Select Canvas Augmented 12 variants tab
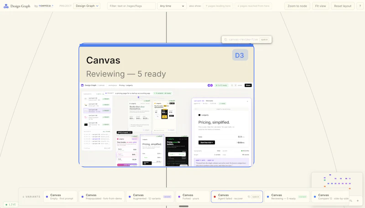This screenshot has width=365, height=208. [150, 197]
